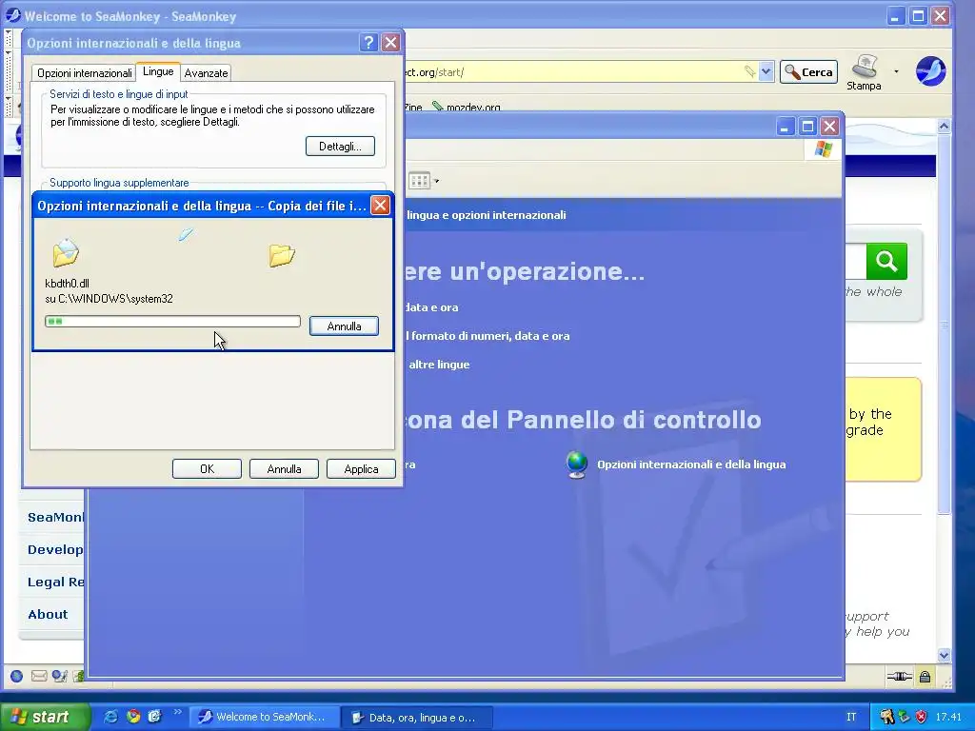Click the bookmark tag icon in the URL bar

(750, 72)
